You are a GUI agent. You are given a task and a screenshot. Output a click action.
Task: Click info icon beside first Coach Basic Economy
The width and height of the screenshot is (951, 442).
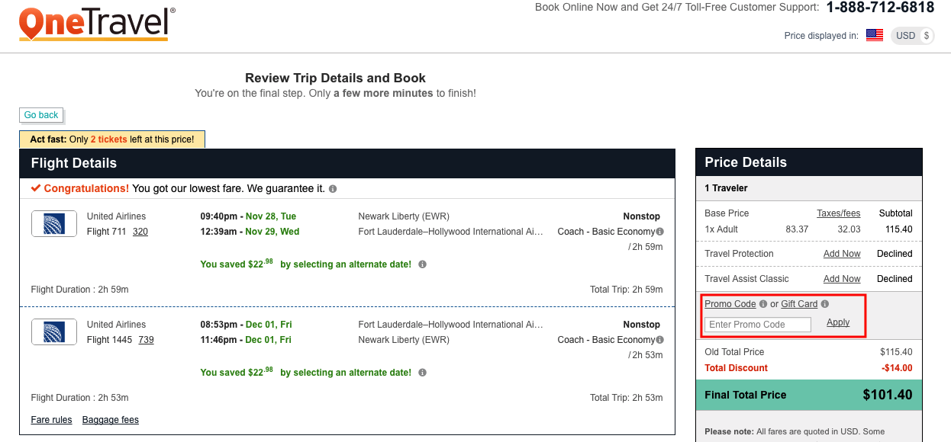tap(659, 232)
